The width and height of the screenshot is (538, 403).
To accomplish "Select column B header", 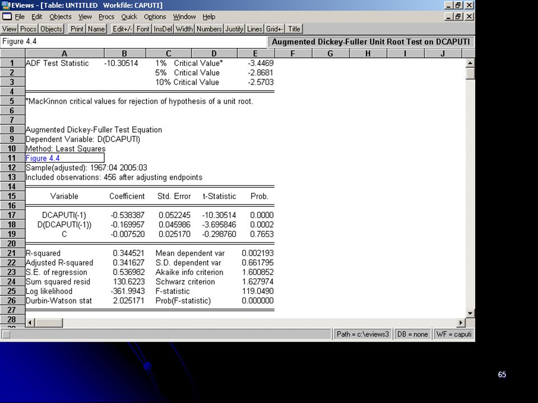I will pyautogui.click(x=125, y=54).
